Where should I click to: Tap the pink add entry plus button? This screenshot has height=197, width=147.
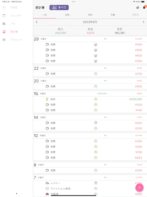coord(139,187)
